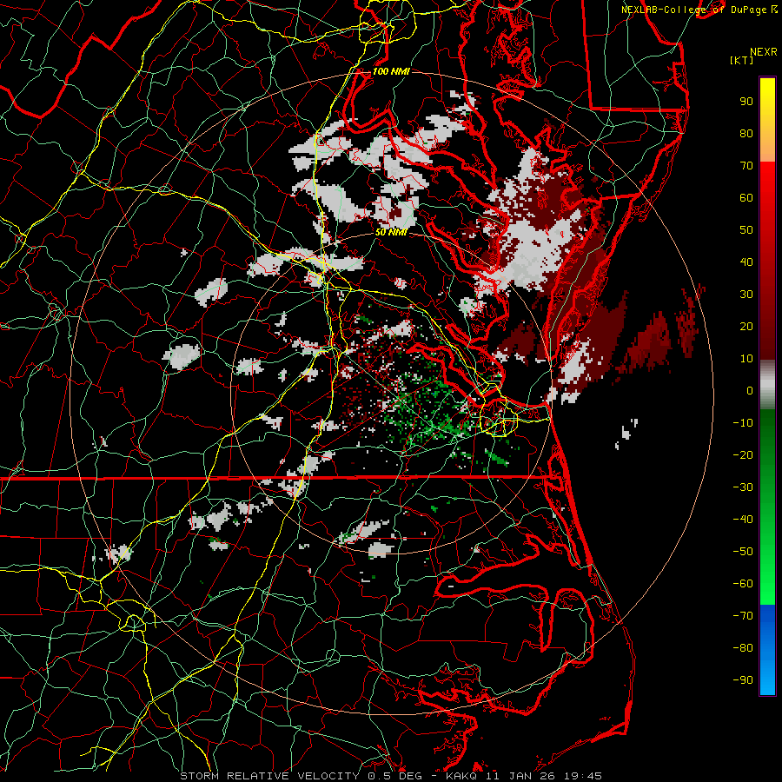Select the "-90" value on the velocity scale
This screenshot has width=782, height=782.
[x=743, y=680]
